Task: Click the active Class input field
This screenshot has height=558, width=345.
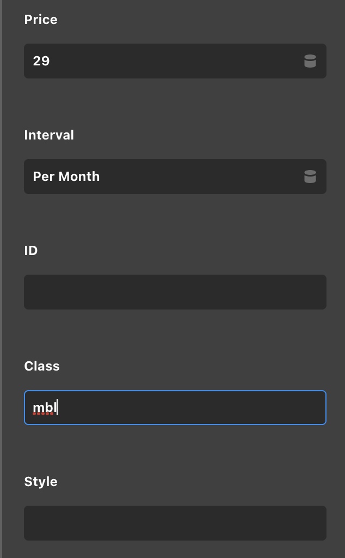Action: click(x=175, y=408)
